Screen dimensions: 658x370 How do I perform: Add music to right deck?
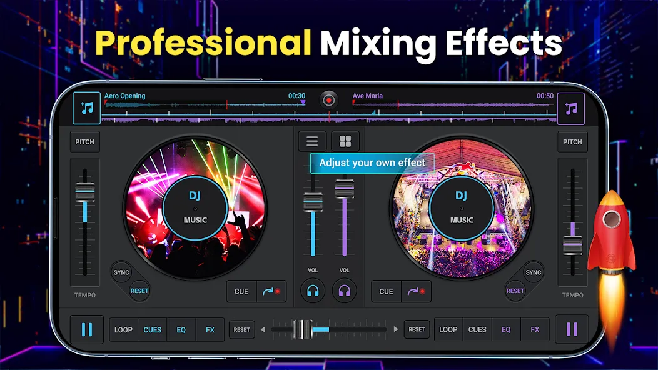pos(570,109)
